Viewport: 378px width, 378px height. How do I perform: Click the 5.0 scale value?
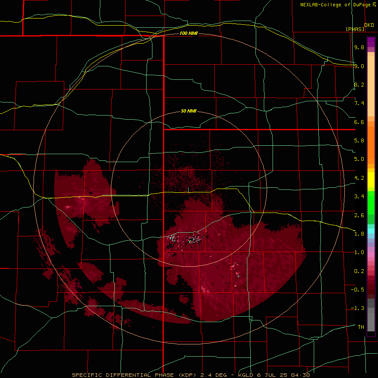359,159
